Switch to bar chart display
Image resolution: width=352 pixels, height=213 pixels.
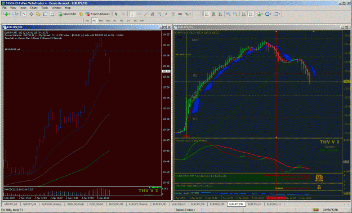(207, 14)
